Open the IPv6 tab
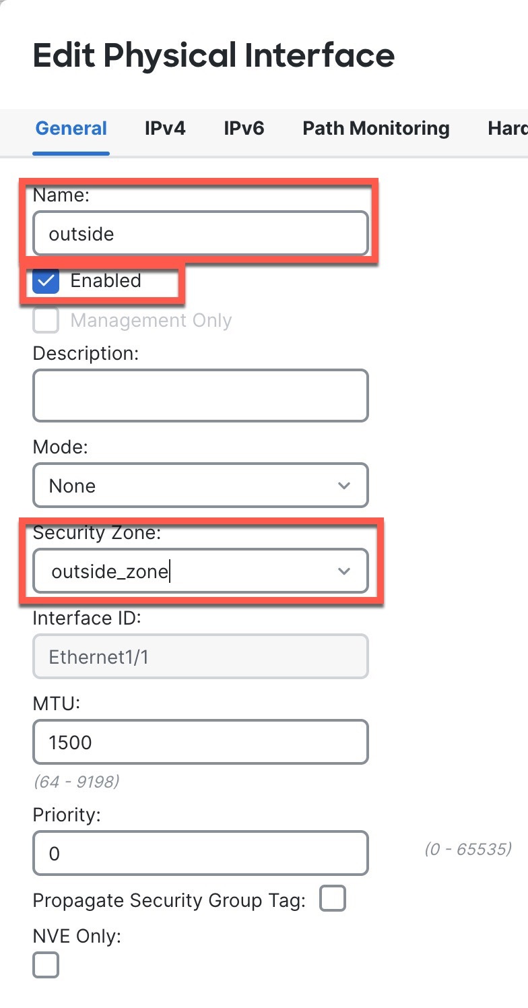Image resolution: width=528 pixels, height=1008 pixels. 244,129
